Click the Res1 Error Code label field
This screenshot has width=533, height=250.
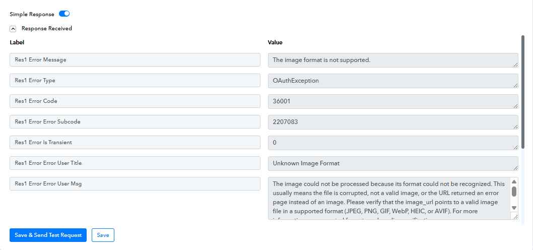[135, 101]
